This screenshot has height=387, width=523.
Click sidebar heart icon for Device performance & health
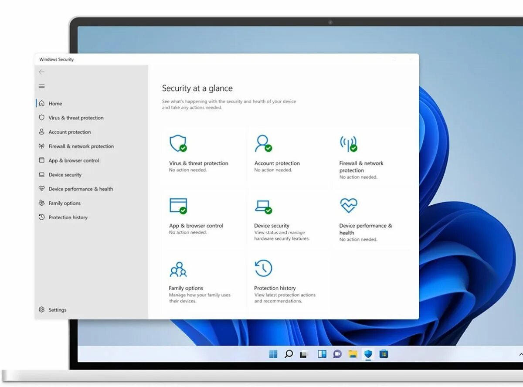coord(41,189)
